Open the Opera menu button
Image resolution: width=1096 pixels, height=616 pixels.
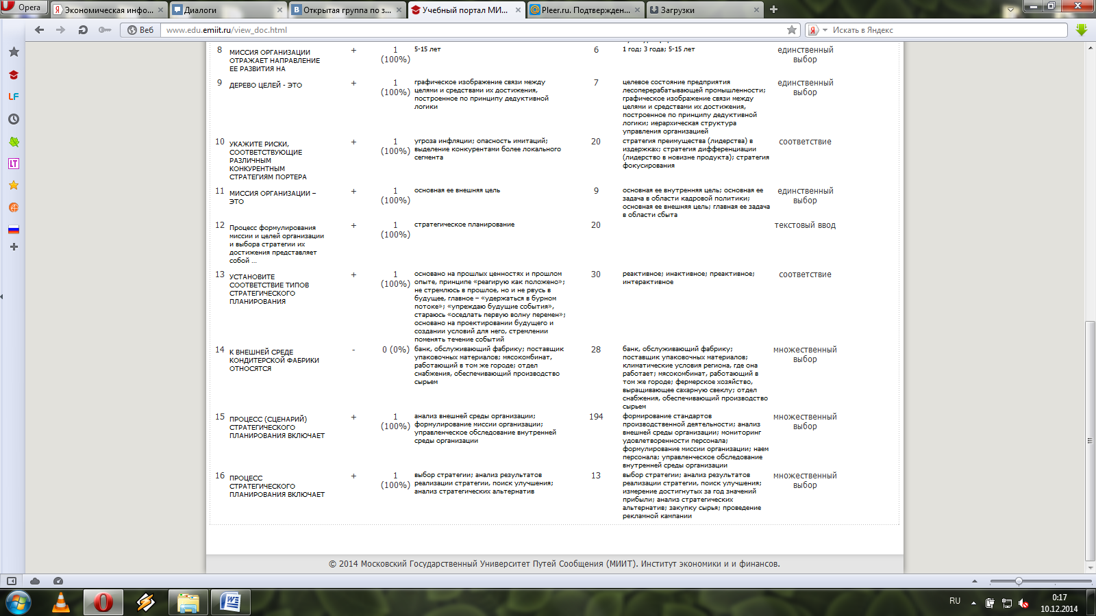[23, 8]
